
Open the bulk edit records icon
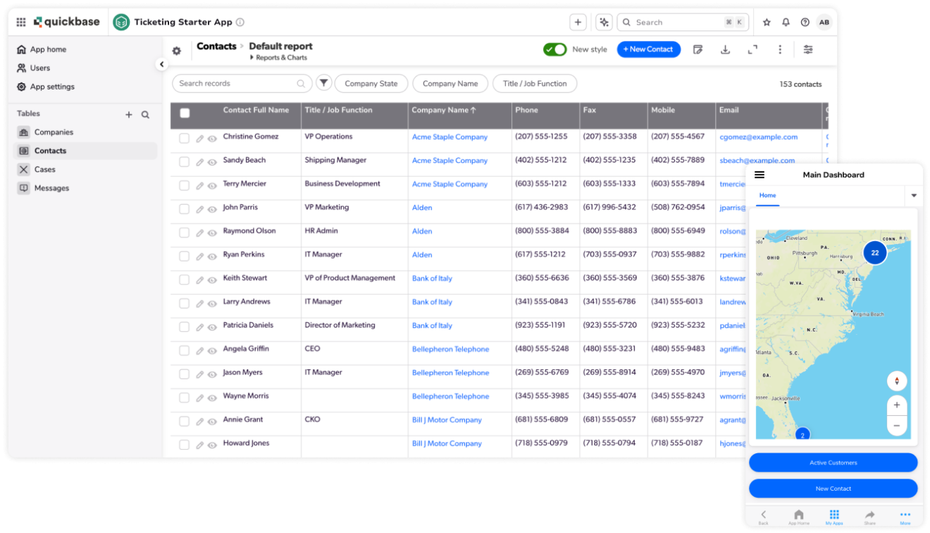click(698, 49)
